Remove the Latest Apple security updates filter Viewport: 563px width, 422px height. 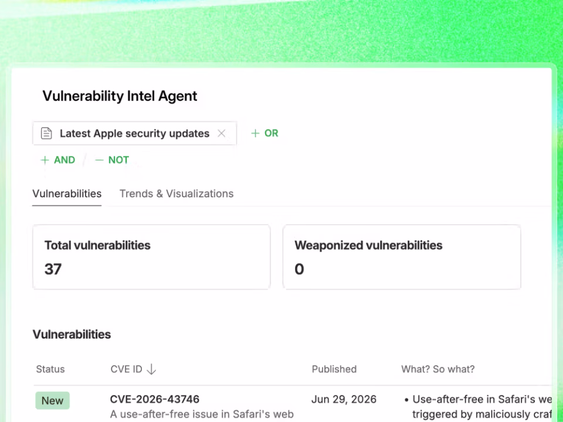click(x=222, y=134)
